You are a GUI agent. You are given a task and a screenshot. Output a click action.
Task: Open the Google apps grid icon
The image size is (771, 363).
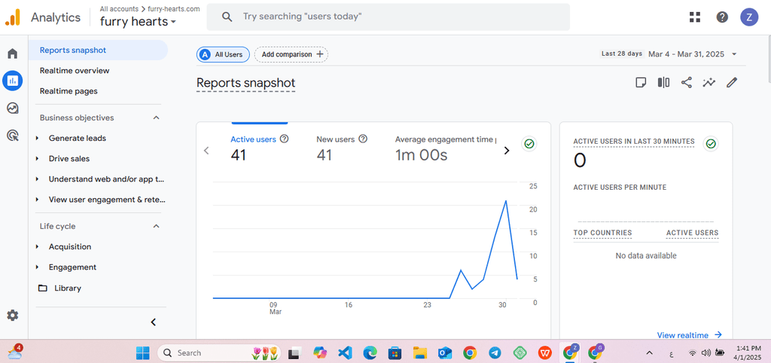695,17
